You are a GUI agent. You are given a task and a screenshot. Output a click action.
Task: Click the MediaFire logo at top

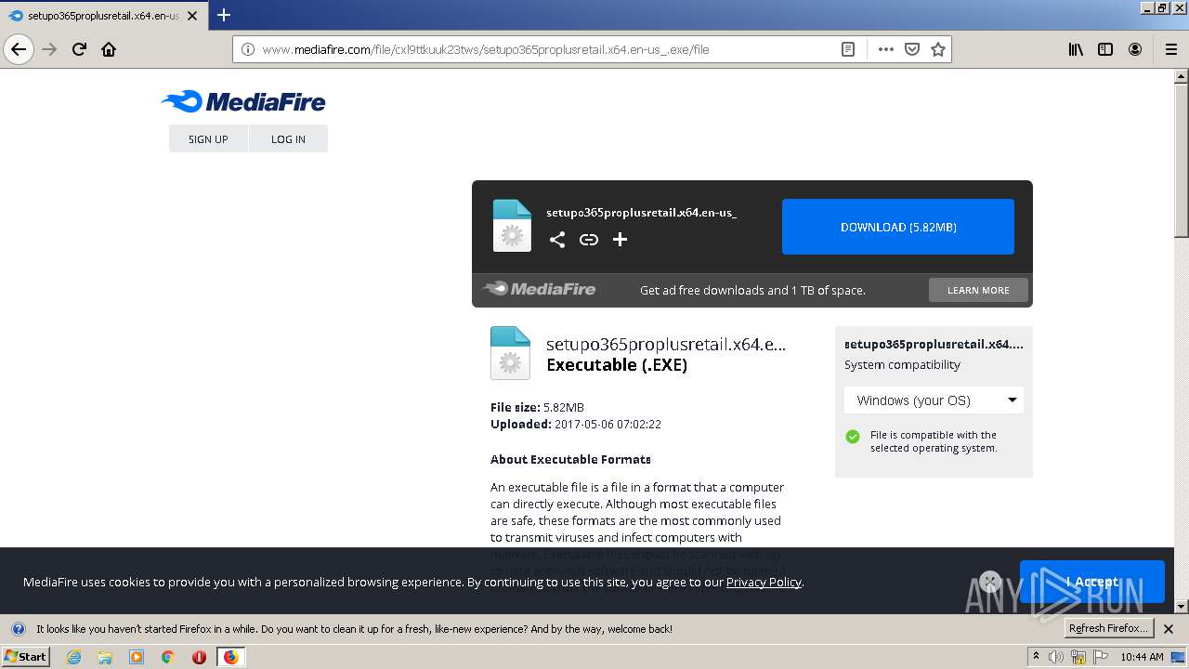243,101
